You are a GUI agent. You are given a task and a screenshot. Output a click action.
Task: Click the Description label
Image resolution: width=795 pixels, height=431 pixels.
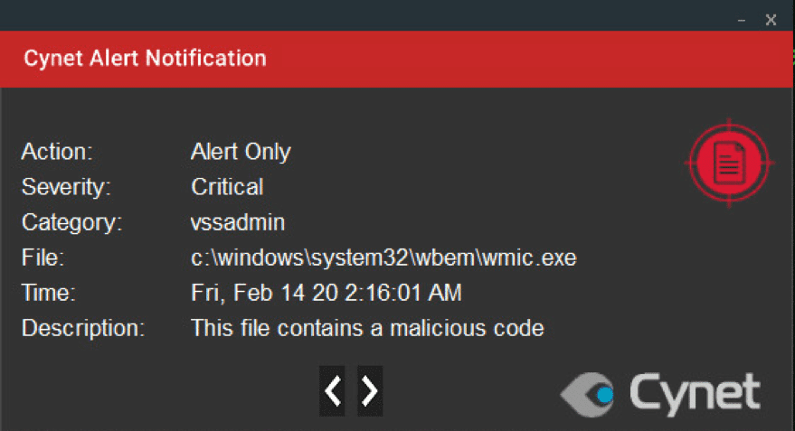click(83, 328)
